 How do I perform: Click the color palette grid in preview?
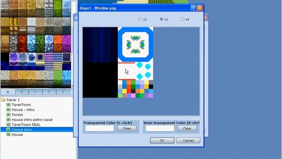(136, 89)
